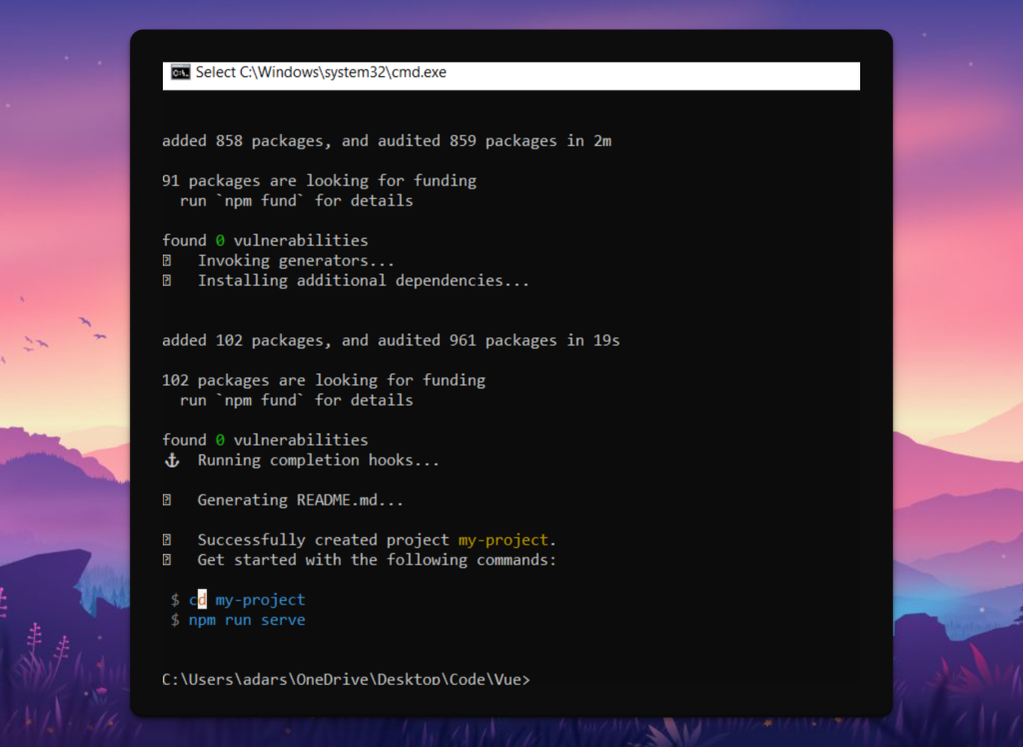Click the glyph before Generating README.md
The width and height of the screenshot is (1023, 747).
tap(167, 500)
